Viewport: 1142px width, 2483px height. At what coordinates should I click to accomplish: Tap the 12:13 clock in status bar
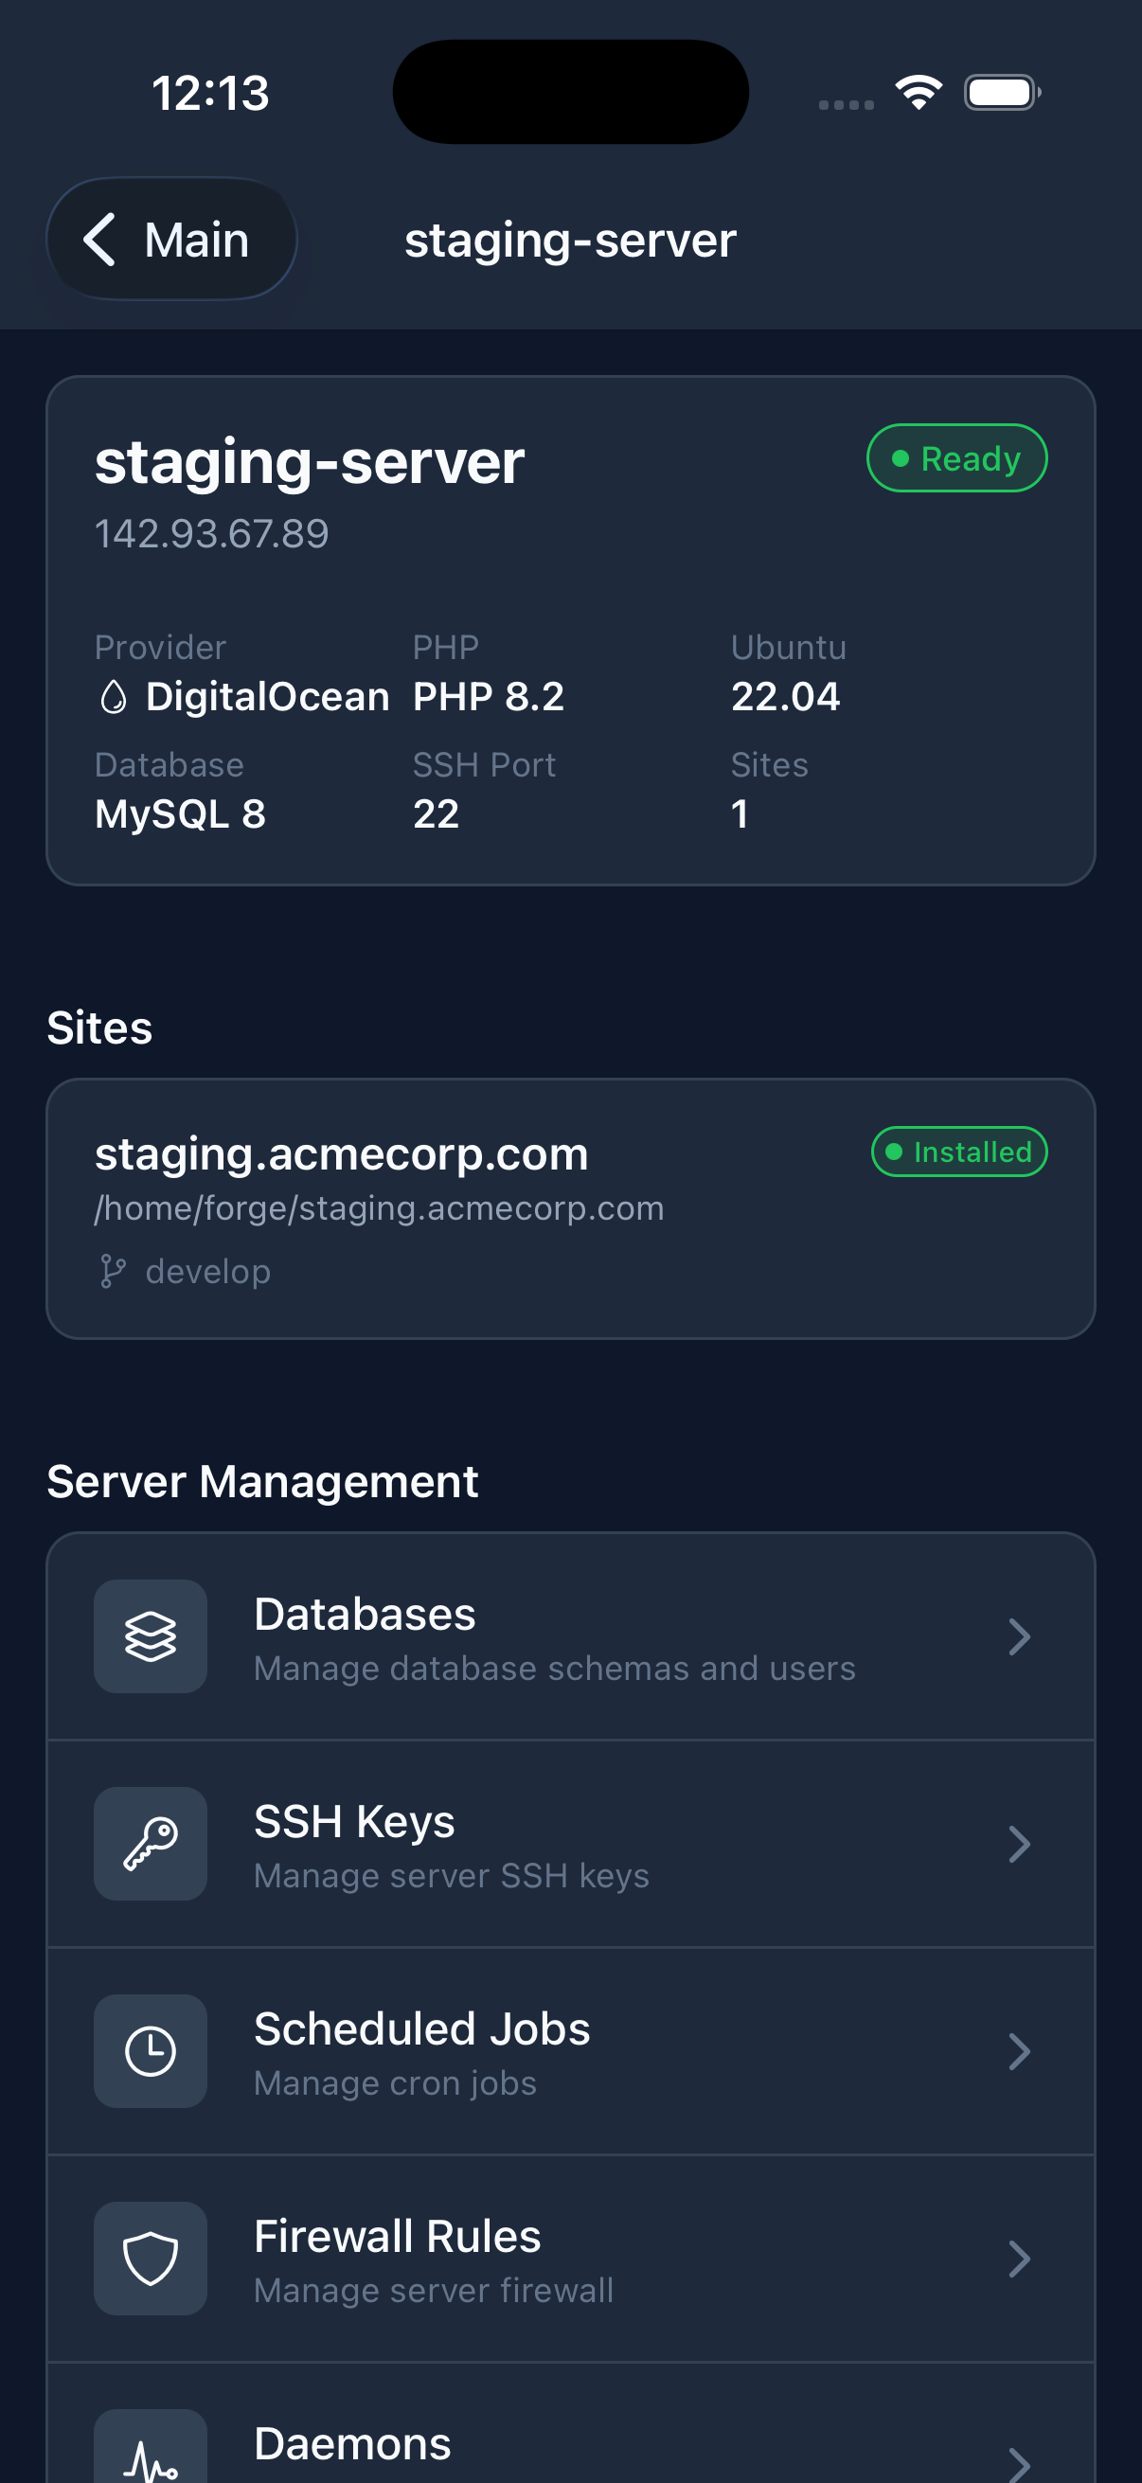pos(210,94)
